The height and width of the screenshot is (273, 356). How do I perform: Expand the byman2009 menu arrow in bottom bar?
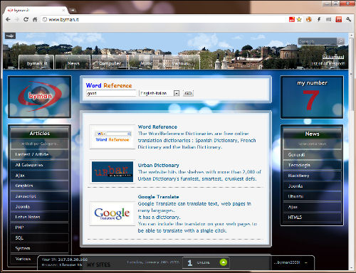(x=306, y=262)
